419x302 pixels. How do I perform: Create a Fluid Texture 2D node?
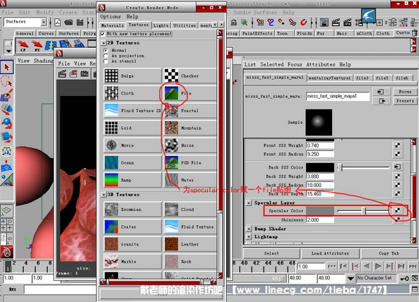click(x=133, y=111)
